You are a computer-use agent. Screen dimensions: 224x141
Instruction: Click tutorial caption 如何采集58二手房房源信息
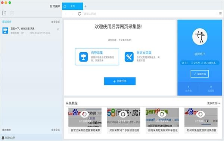coord(124,130)
